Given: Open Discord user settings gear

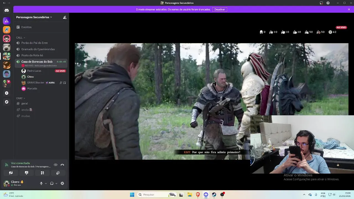Looking at the screenshot, I should tap(62, 183).
